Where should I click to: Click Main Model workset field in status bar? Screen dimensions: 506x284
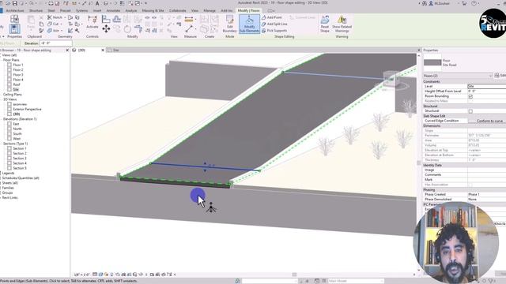[356, 281]
